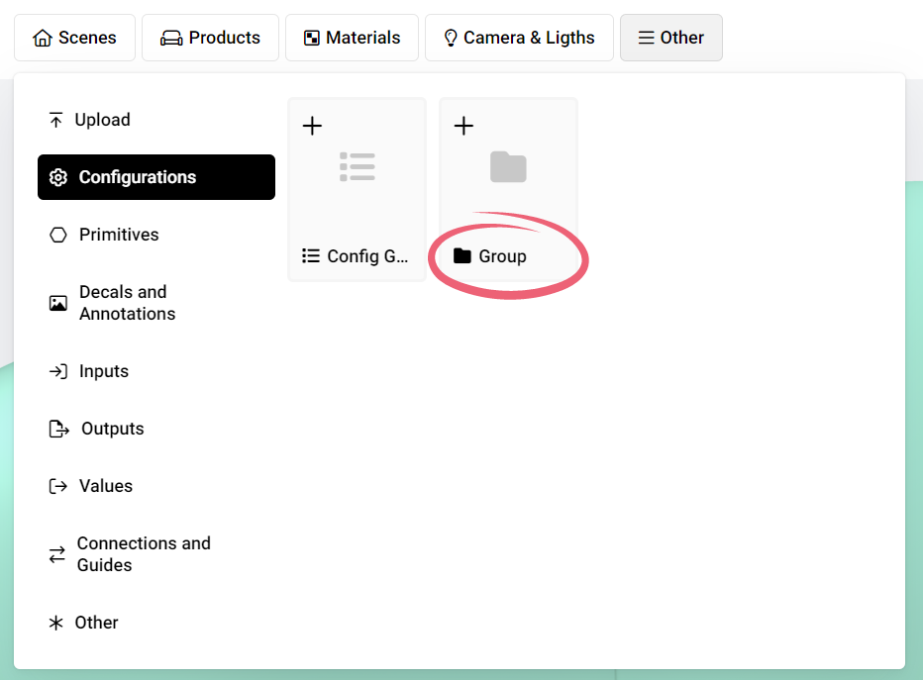Collapse the Other dropdown menu
The height and width of the screenshot is (680, 923).
coord(670,38)
